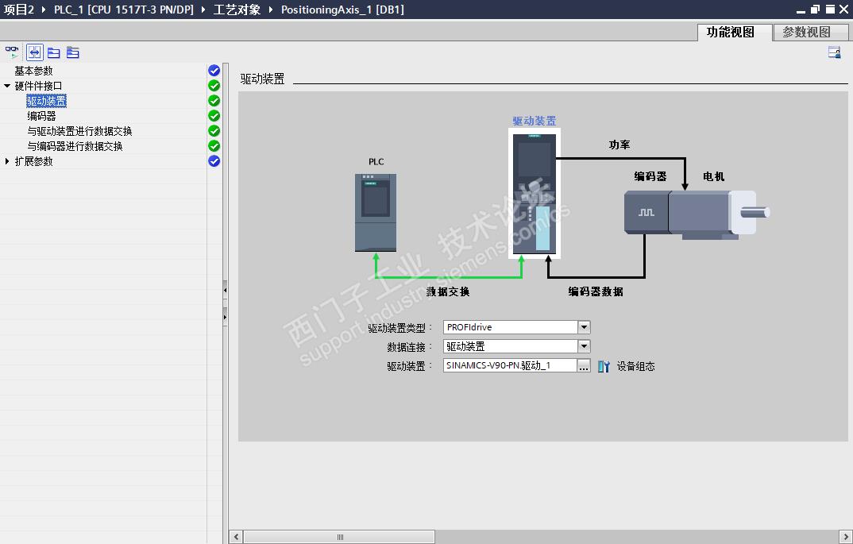Click the 编码器数据 label in the diagram
Viewport: 853px width, 544px height.
[x=596, y=291]
